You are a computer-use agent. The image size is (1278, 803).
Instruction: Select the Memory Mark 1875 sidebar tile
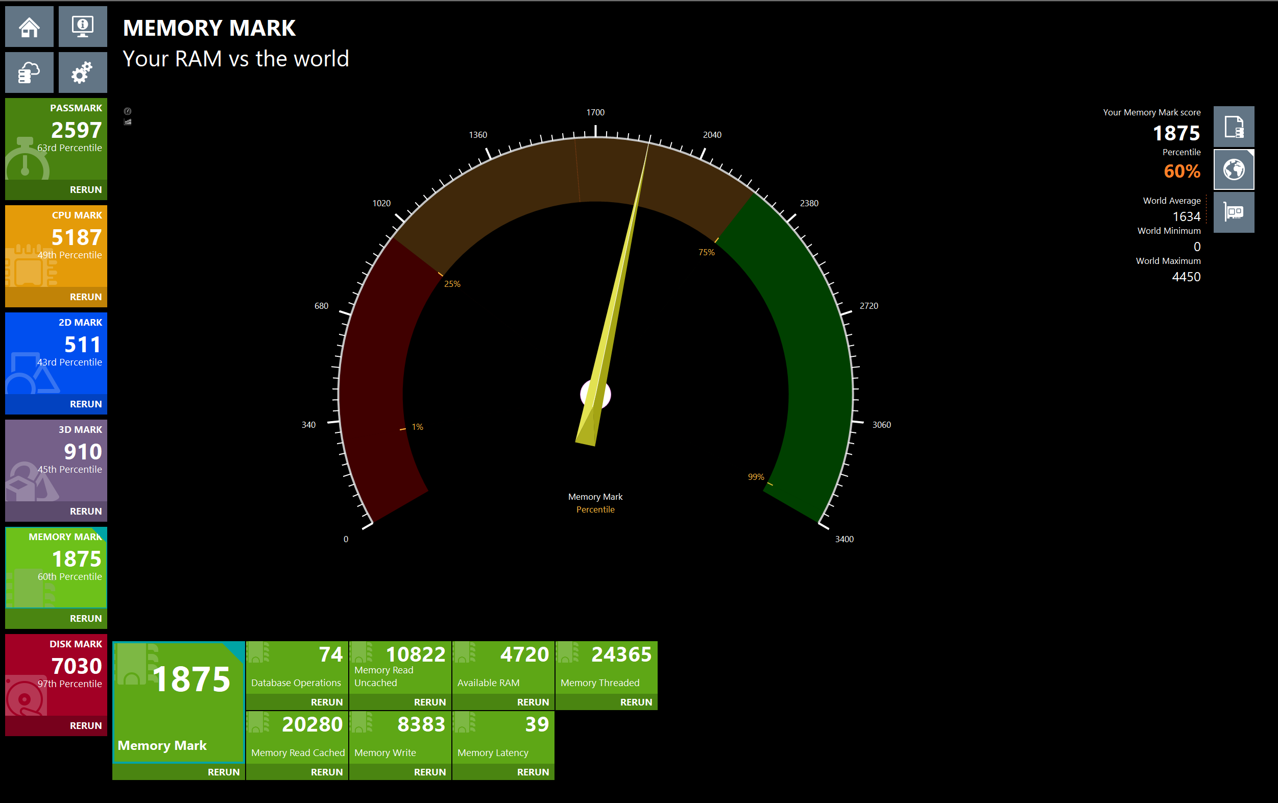(x=56, y=568)
